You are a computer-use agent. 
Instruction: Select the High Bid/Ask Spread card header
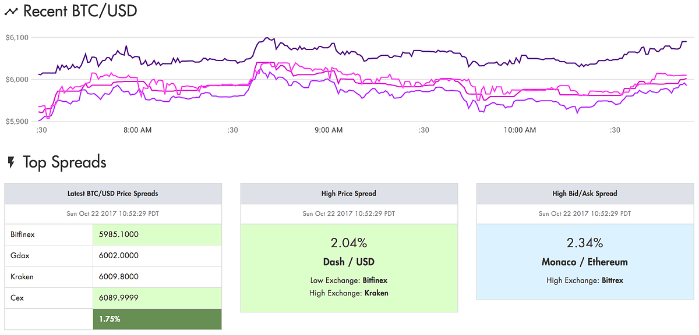(x=584, y=193)
